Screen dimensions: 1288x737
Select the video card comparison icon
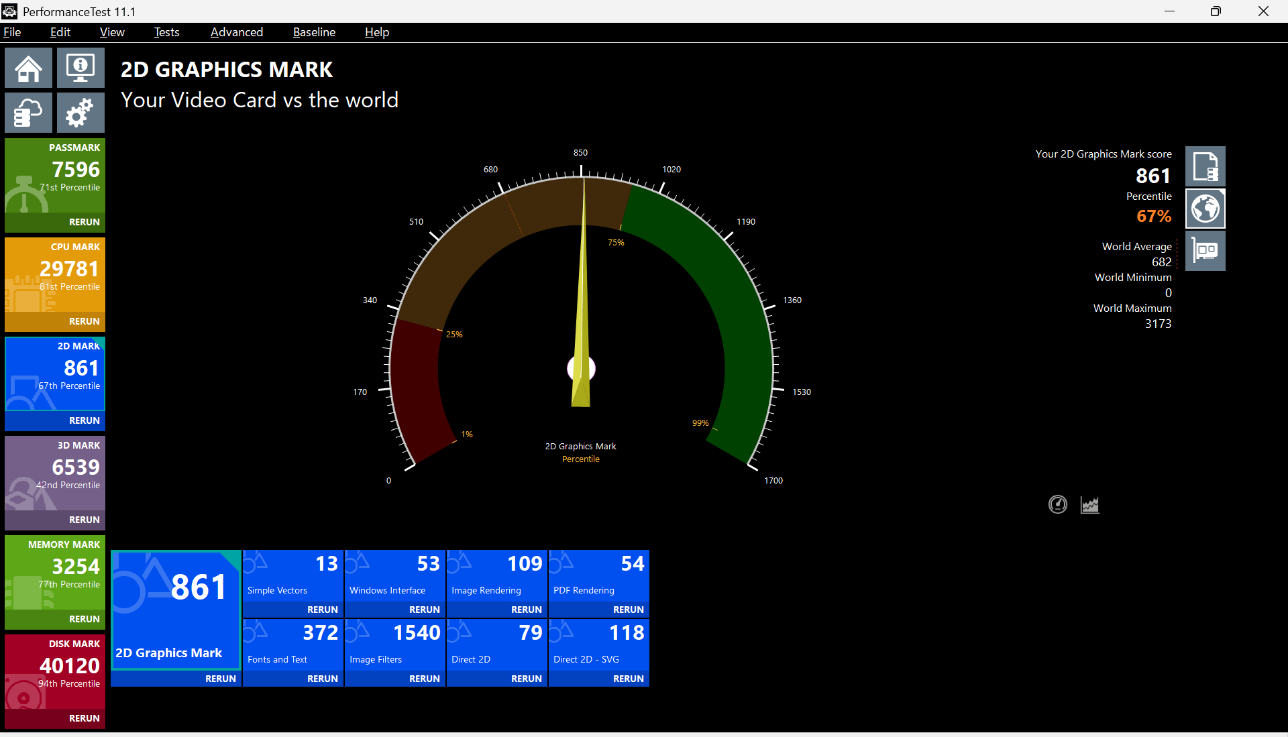(1205, 251)
